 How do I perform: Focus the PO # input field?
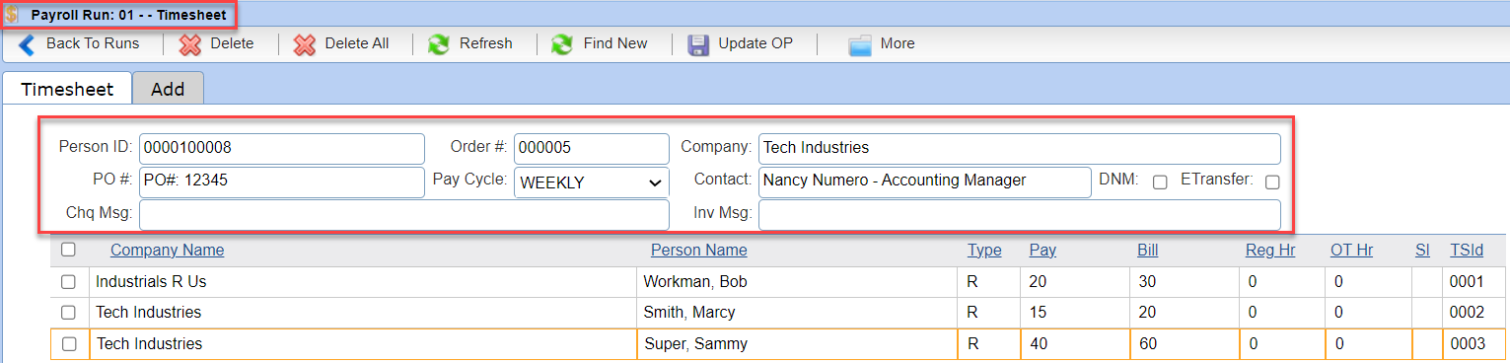[x=282, y=181]
